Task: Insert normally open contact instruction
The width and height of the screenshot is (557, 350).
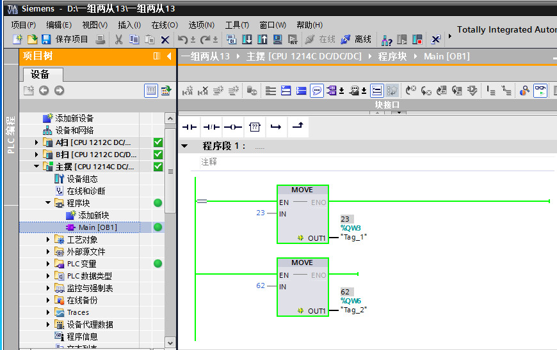Action: coord(190,127)
